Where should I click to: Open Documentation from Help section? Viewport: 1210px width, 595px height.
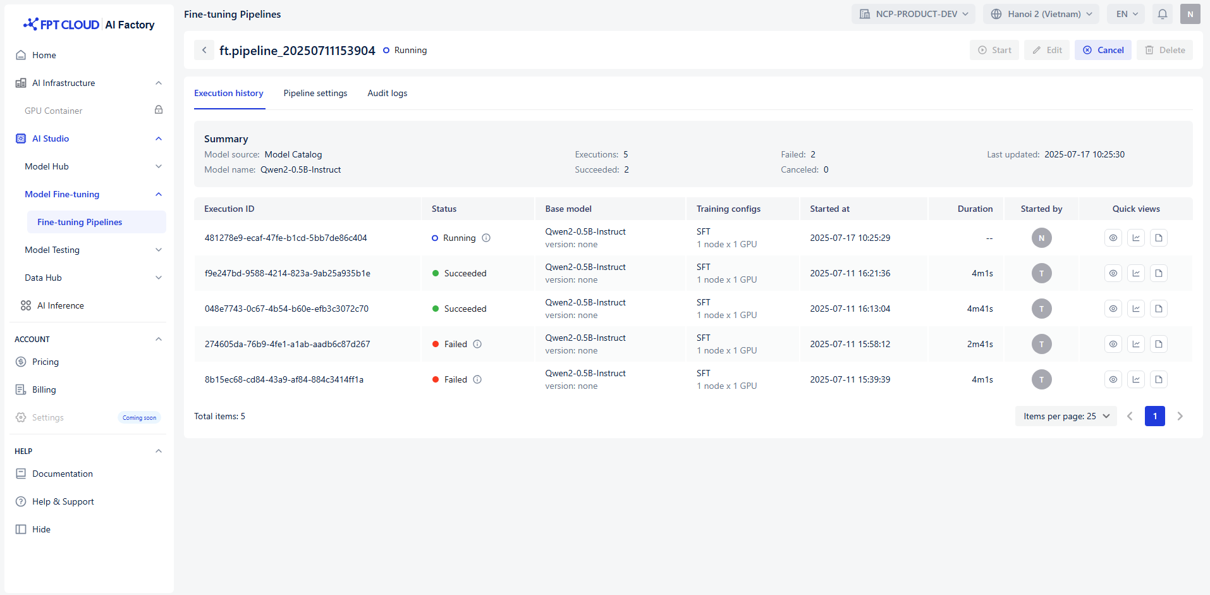(x=62, y=474)
